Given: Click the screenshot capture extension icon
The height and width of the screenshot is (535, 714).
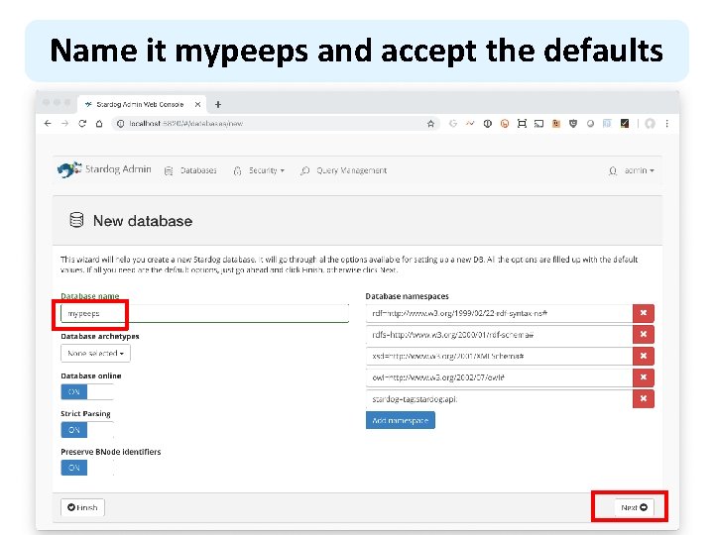Looking at the screenshot, I should pos(522,124).
